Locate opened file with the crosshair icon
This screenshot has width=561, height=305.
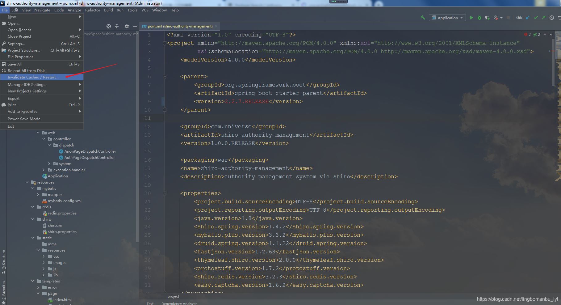(109, 26)
